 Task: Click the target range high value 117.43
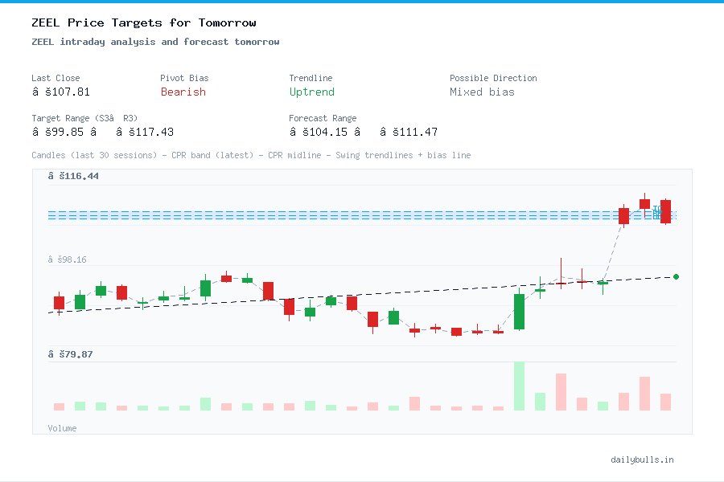[x=145, y=132]
